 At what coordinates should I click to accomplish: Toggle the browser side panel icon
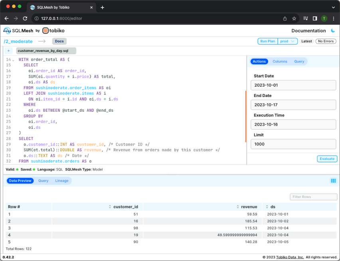click(315, 18)
